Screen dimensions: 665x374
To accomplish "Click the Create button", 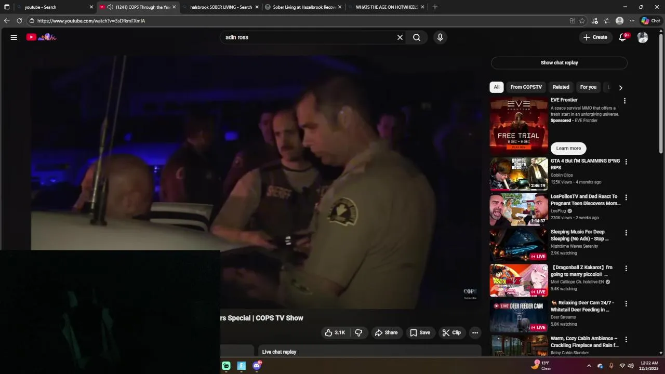I will [595, 37].
